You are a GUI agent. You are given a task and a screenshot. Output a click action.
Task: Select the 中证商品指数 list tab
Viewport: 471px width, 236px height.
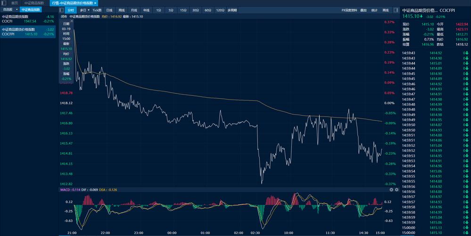coord(31,9)
